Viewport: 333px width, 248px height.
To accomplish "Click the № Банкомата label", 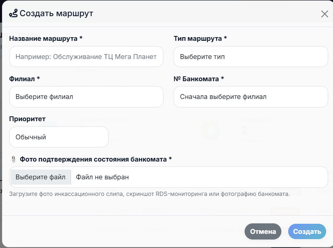I will 199,79.
